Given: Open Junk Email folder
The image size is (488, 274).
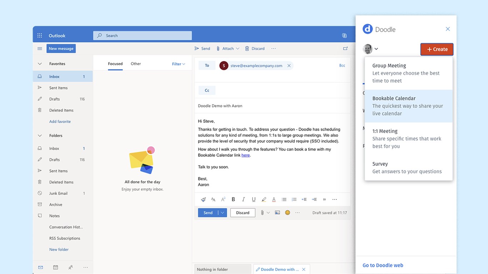Looking at the screenshot, I should (x=63, y=193).
